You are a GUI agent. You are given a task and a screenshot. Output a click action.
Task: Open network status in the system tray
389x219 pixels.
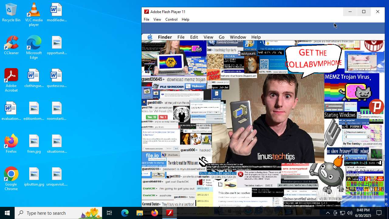coord(343,213)
